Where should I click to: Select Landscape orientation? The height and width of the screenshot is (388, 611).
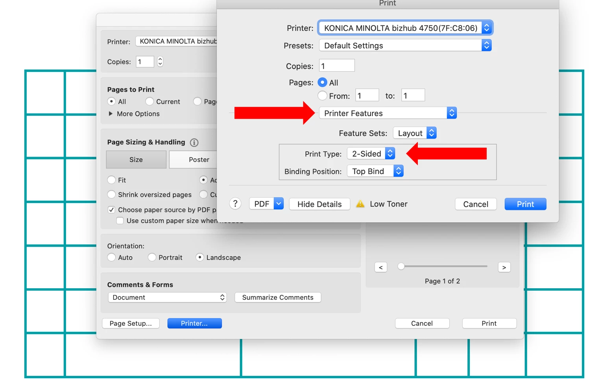tap(200, 257)
